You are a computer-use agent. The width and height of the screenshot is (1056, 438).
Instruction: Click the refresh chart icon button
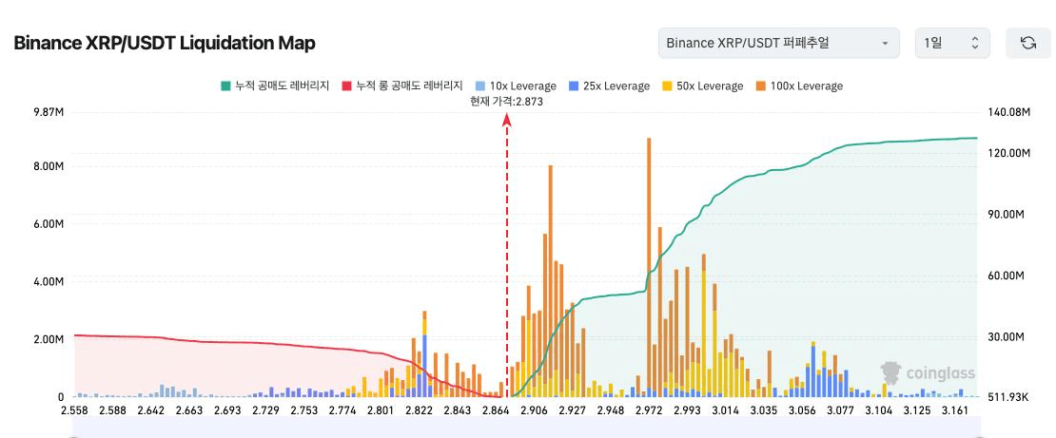(x=1027, y=43)
